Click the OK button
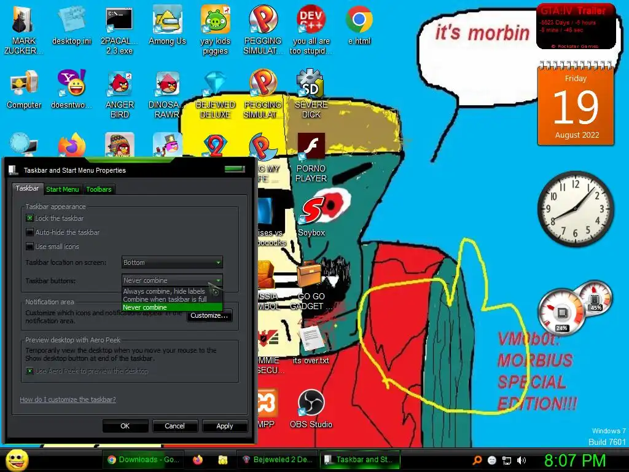This screenshot has width=629, height=472. point(125,426)
